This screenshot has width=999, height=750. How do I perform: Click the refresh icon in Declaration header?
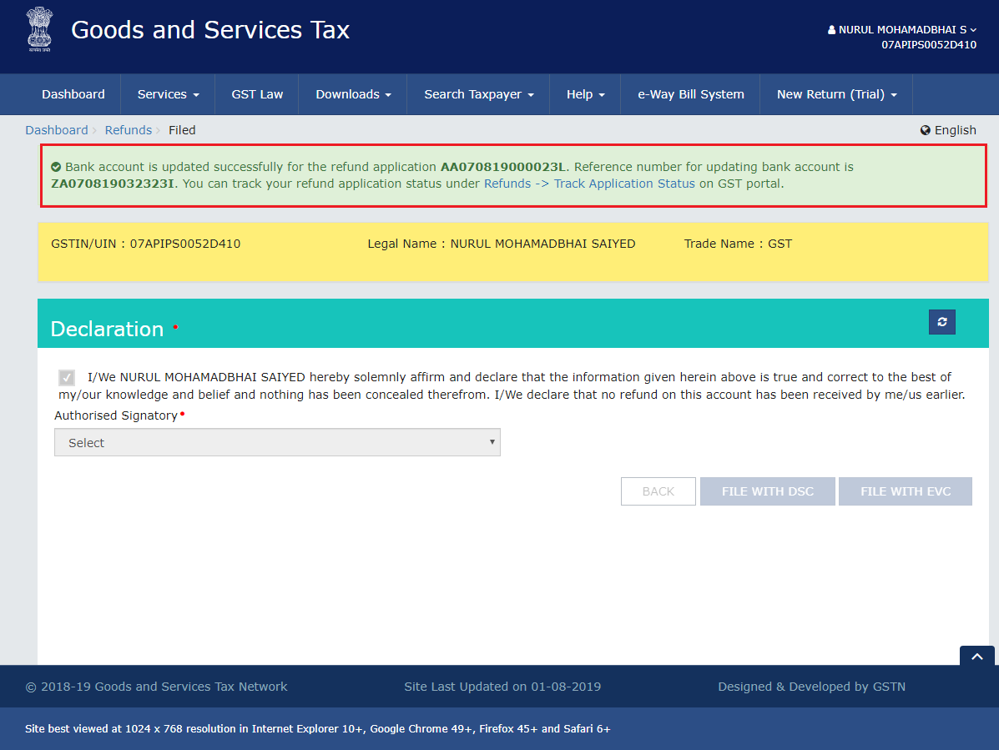(941, 322)
